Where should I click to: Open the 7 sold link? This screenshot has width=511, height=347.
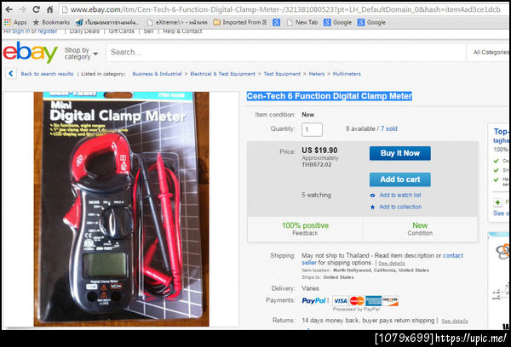[x=389, y=128]
